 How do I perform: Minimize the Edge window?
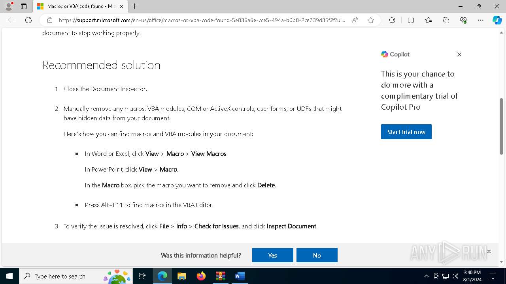(461, 6)
